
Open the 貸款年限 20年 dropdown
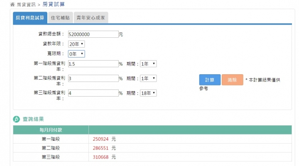coord(76,44)
